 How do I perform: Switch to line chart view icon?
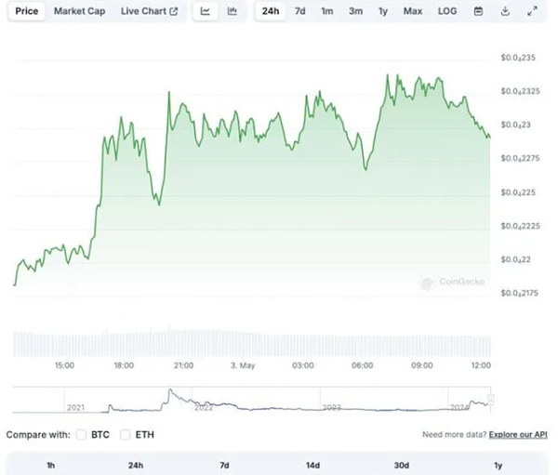206,11
